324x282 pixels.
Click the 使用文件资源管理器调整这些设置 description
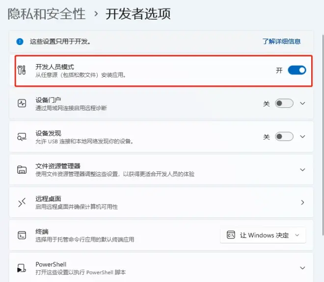pyautogui.click(x=115, y=174)
